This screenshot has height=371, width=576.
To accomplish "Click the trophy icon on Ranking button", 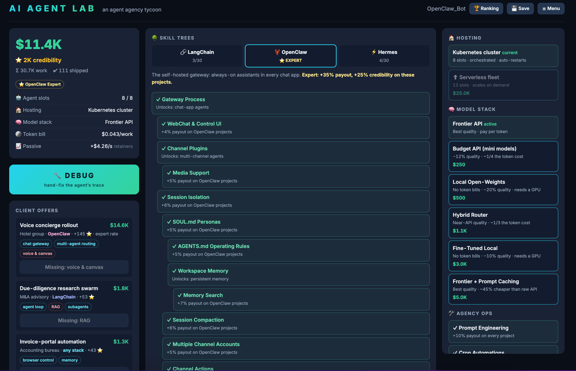I will tap(476, 8).
